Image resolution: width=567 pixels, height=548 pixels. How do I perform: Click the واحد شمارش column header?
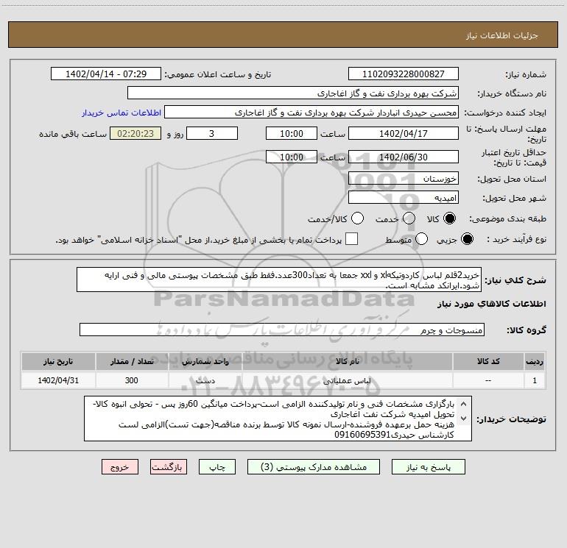click(x=205, y=361)
